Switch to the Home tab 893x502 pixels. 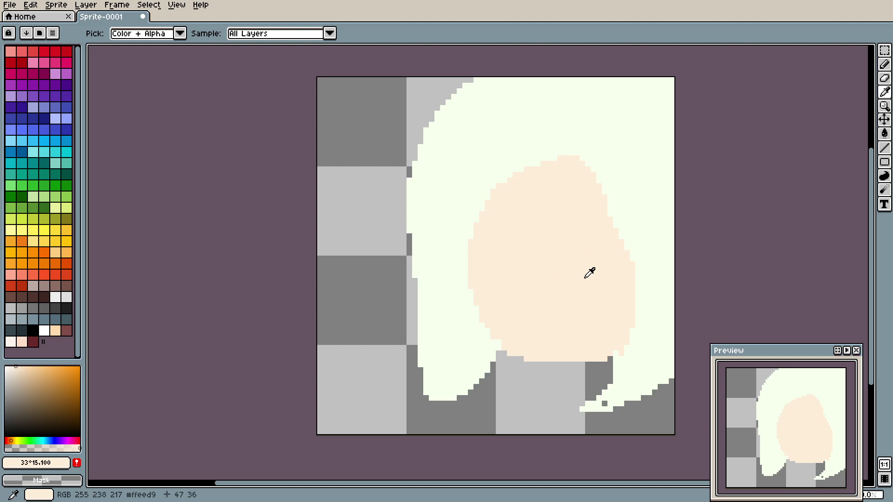pos(25,17)
